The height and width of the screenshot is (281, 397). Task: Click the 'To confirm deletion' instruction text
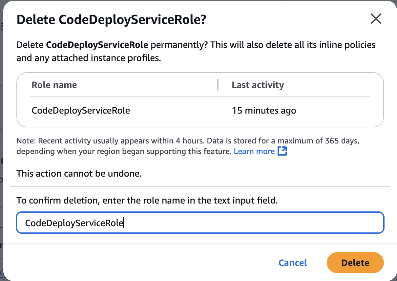147,200
